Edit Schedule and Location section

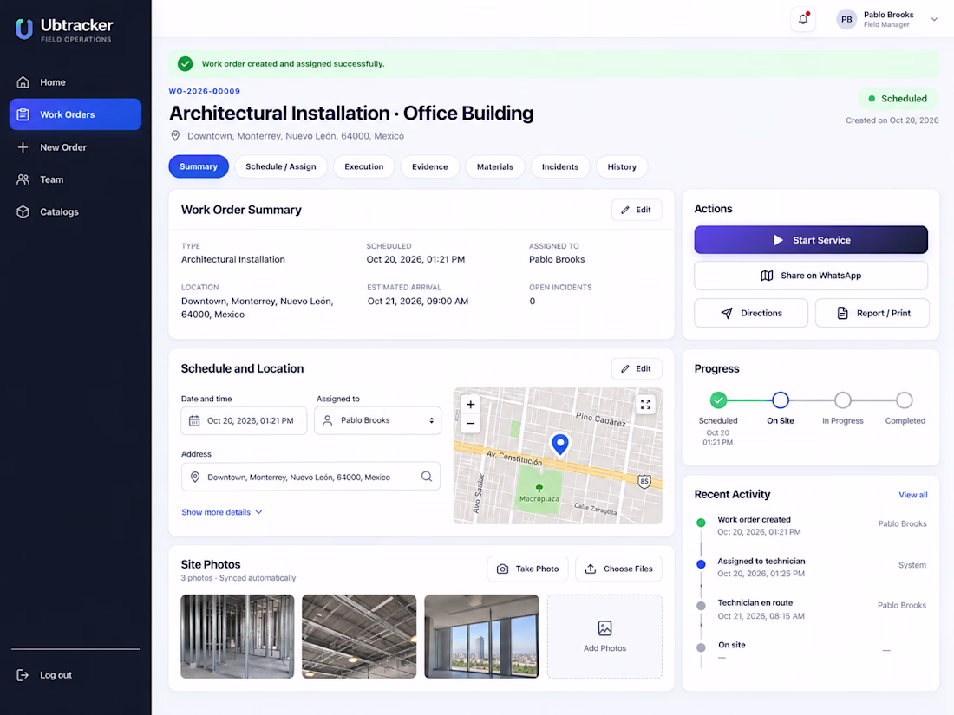pos(637,368)
